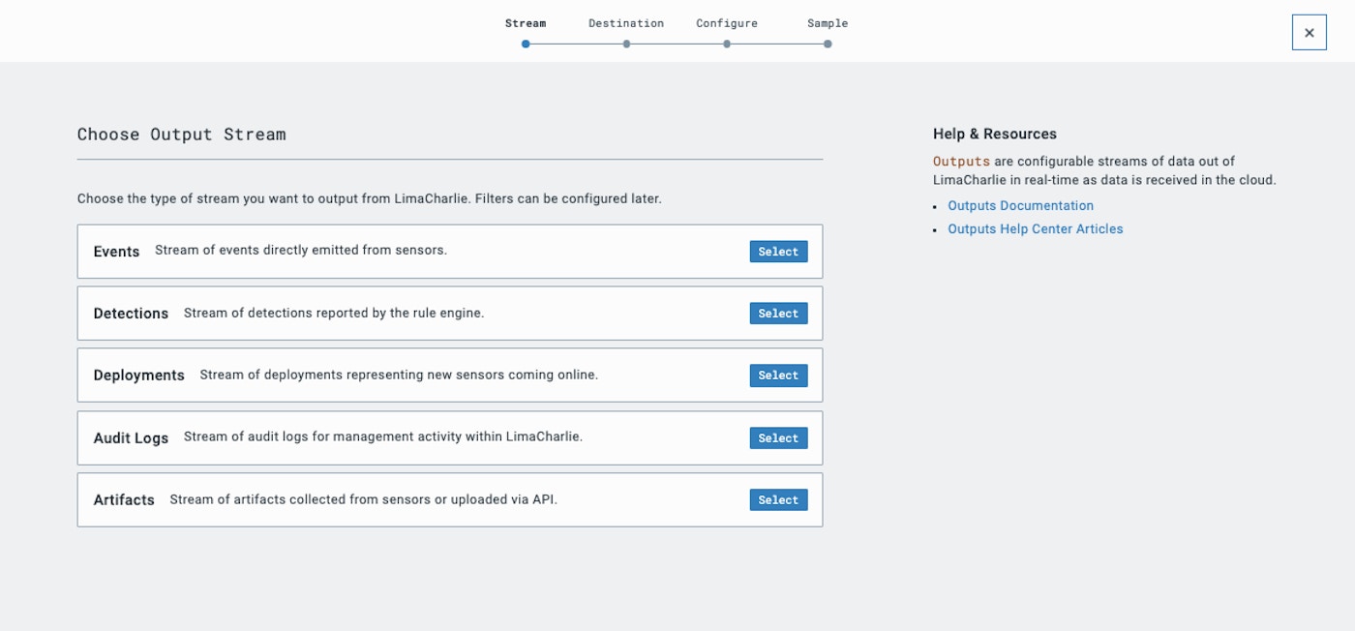This screenshot has width=1355, height=631.
Task: Select the Audit Logs output stream
Action: (778, 438)
